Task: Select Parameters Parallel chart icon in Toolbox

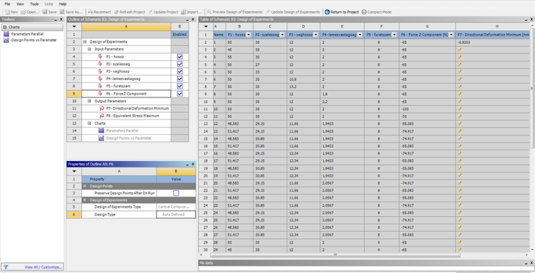Action: (6, 34)
